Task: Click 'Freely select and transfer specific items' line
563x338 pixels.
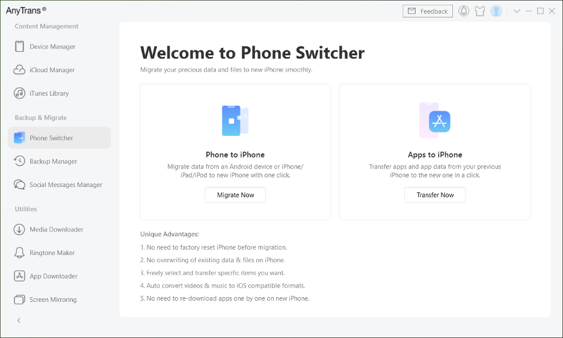Action: coord(212,273)
